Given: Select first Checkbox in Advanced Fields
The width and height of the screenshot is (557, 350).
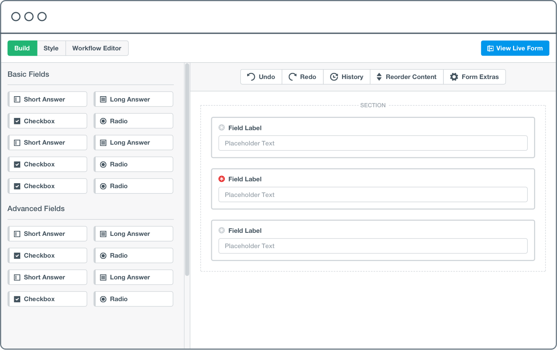Looking at the screenshot, I should (47, 255).
